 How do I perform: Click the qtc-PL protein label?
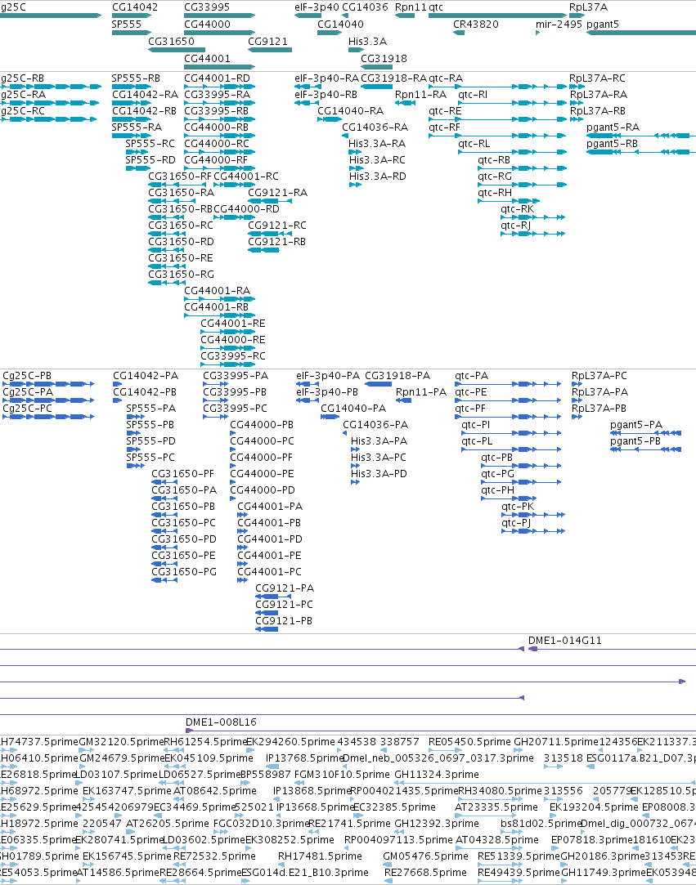[477, 441]
